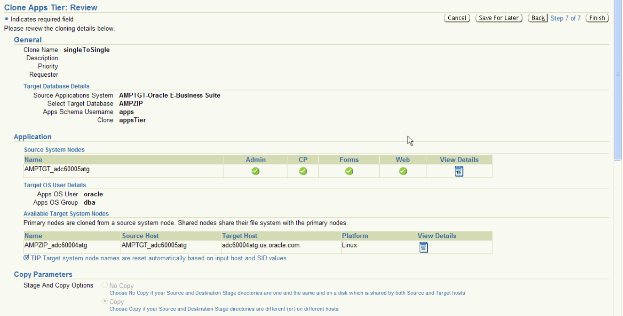The width and height of the screenshot is (623, 316).
Task: Click the Indicates required field note
Action: click(42, 19)
